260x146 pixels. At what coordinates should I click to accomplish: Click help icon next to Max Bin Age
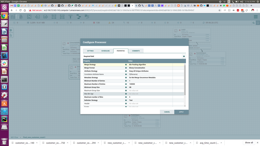pyautogui.click(x=126, y=94)
